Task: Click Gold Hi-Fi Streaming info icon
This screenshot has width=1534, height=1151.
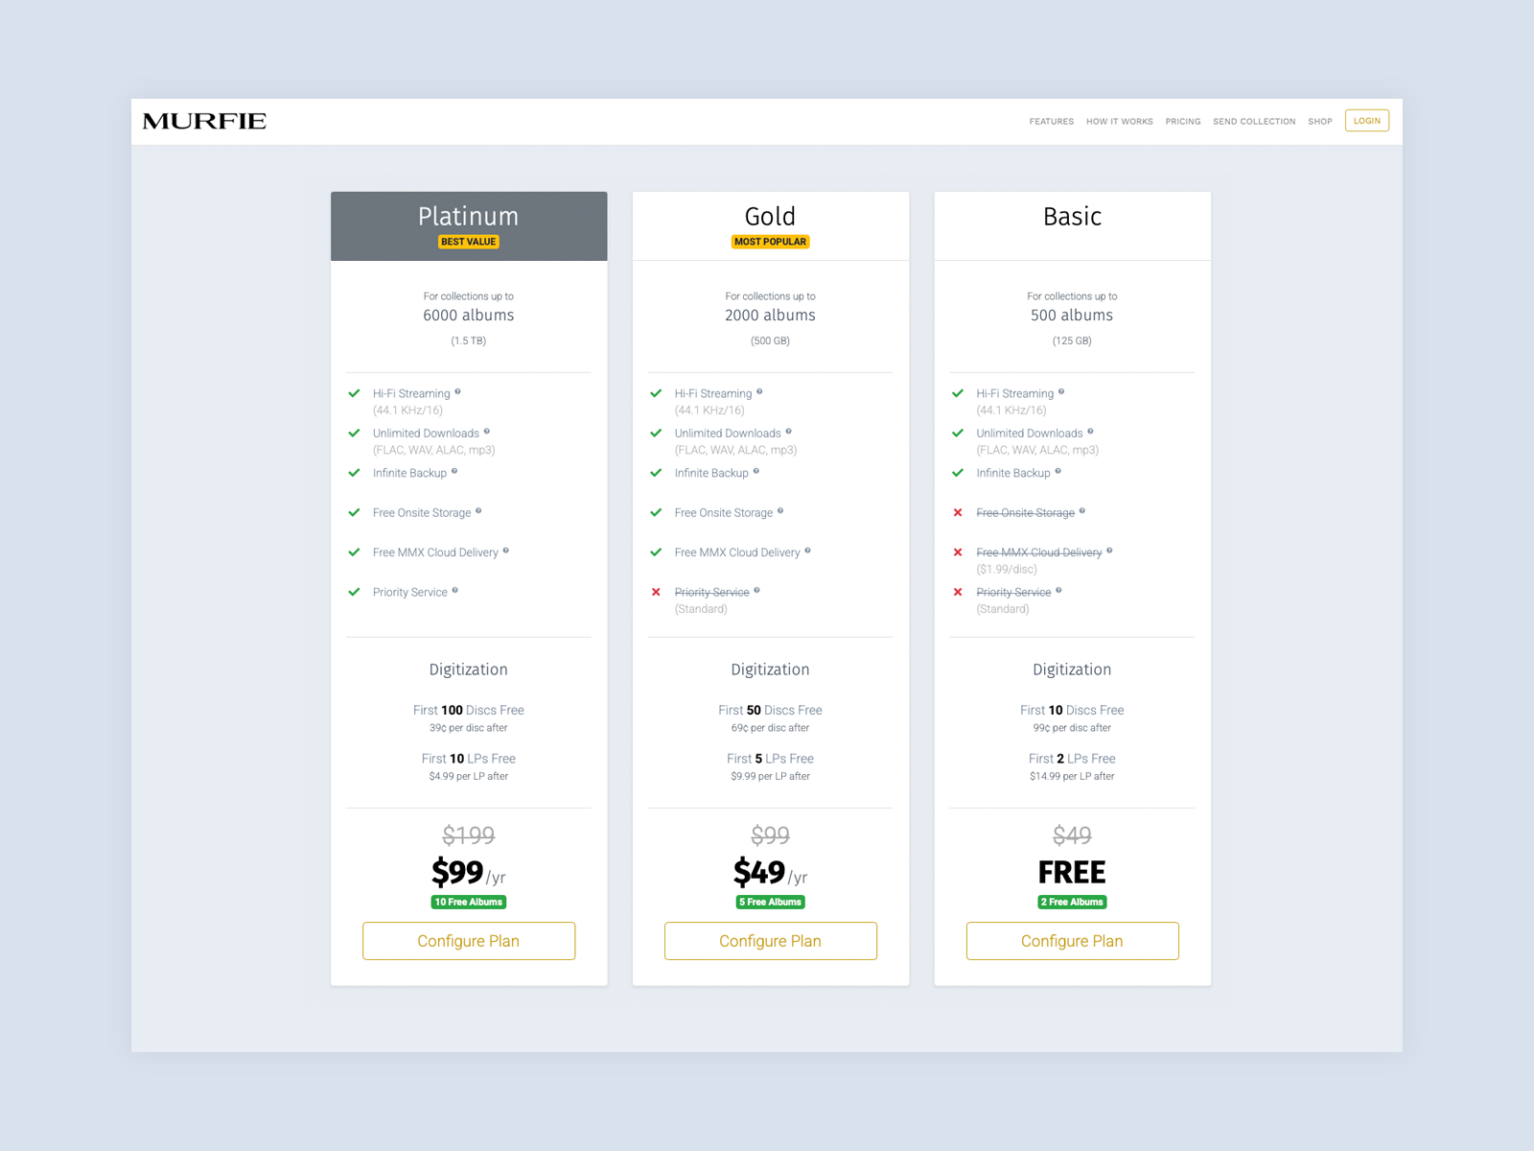Action: [x=759, y=391]
